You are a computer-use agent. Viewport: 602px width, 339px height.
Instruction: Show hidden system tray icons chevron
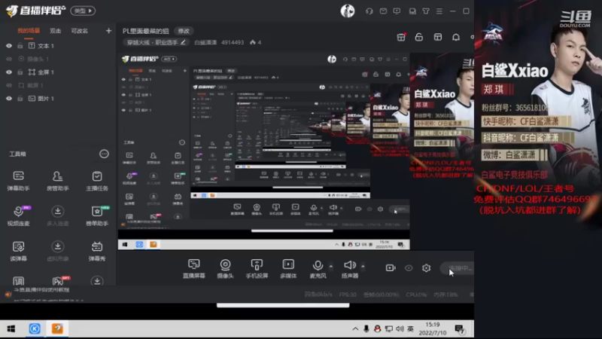[x=355, y=329]
